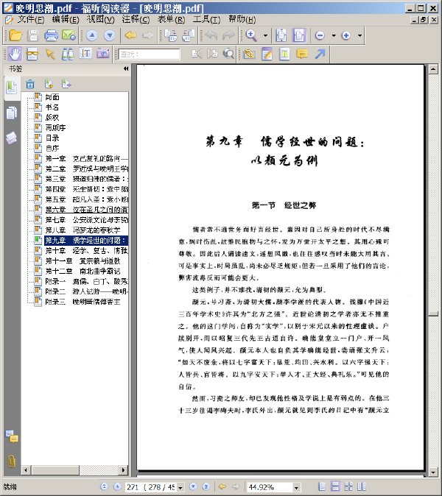Open zoom-in tool dropdown arrow
442x496 pixels.
click(x=264, y=35)
